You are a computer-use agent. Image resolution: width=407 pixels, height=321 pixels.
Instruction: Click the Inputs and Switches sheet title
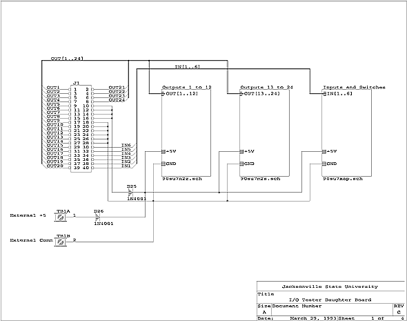[x=354, y=87]
